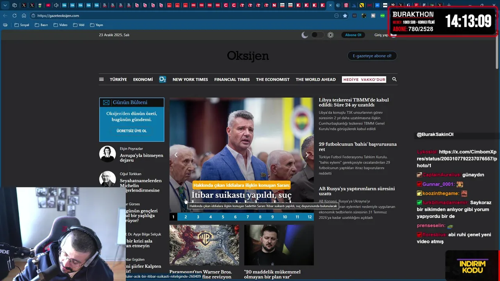Open the Video bookmarks folder

pos(61,25)
